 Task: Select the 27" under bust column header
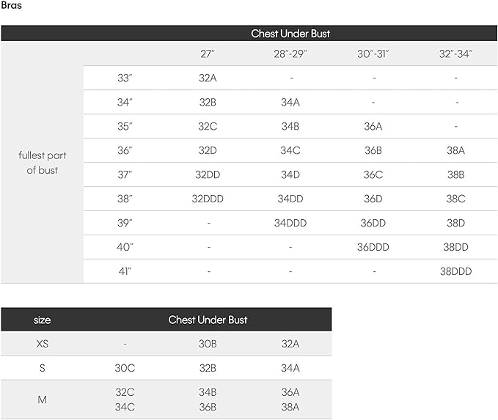pos(208,54)
